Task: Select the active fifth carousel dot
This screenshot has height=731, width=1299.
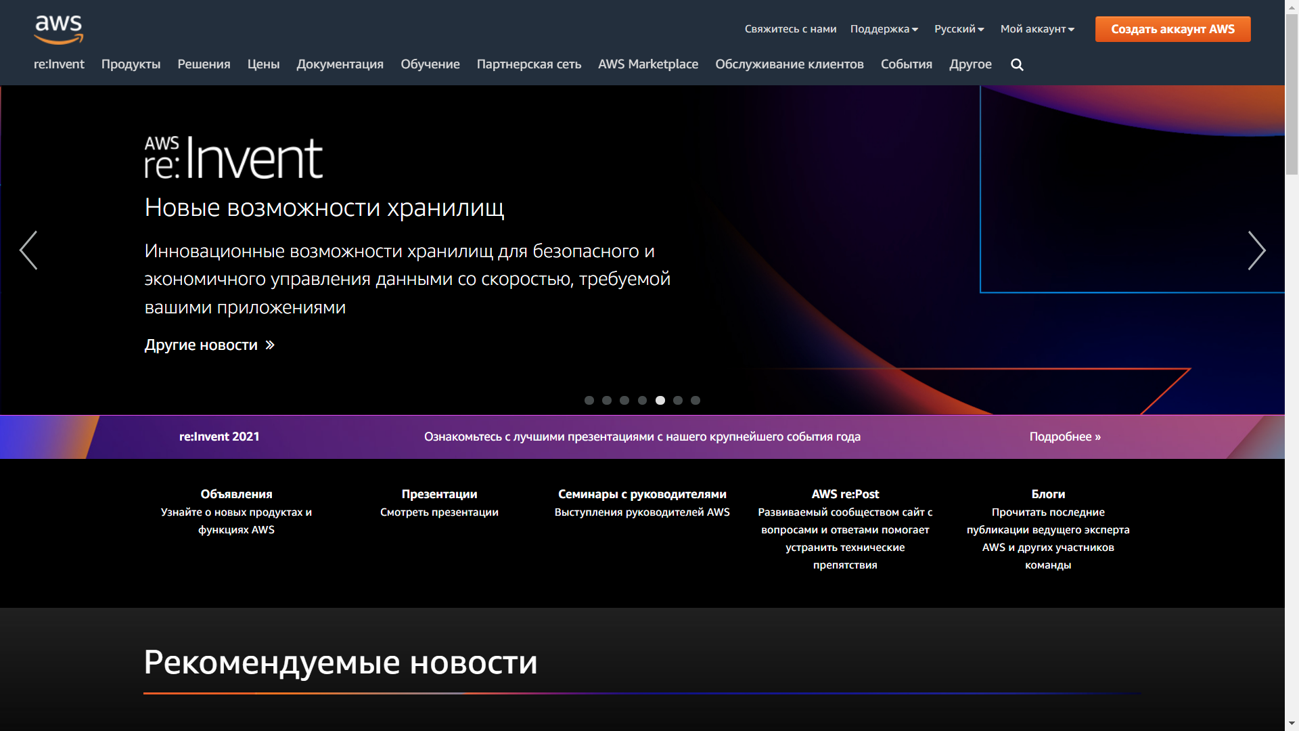Action: point(660,401)
